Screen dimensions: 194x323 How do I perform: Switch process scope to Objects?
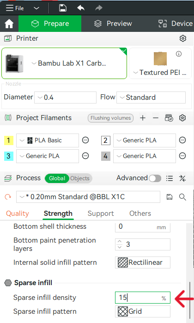[80, 178]
